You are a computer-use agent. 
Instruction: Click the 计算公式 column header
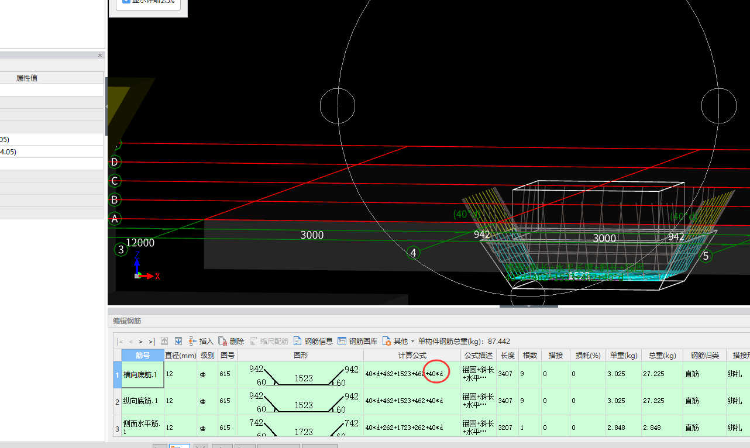pyautogui.click(x=412, y=355)
